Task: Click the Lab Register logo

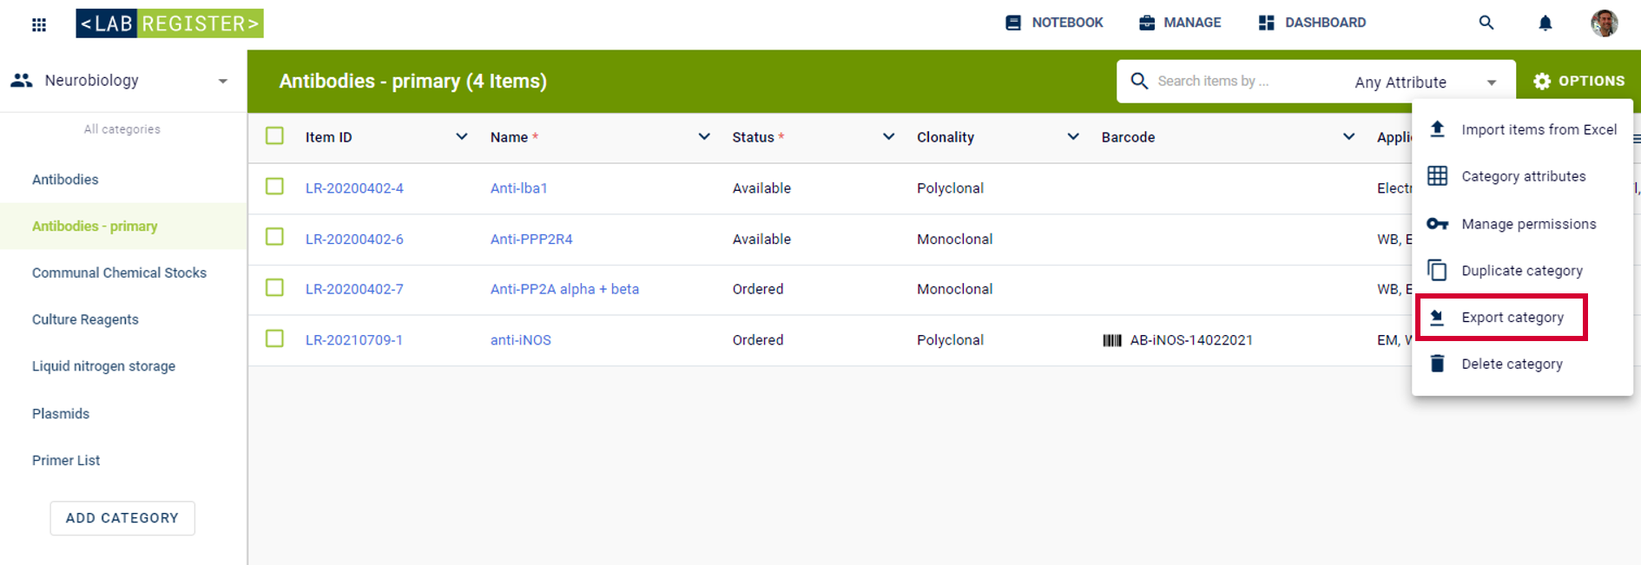Action: coord(169,23)
